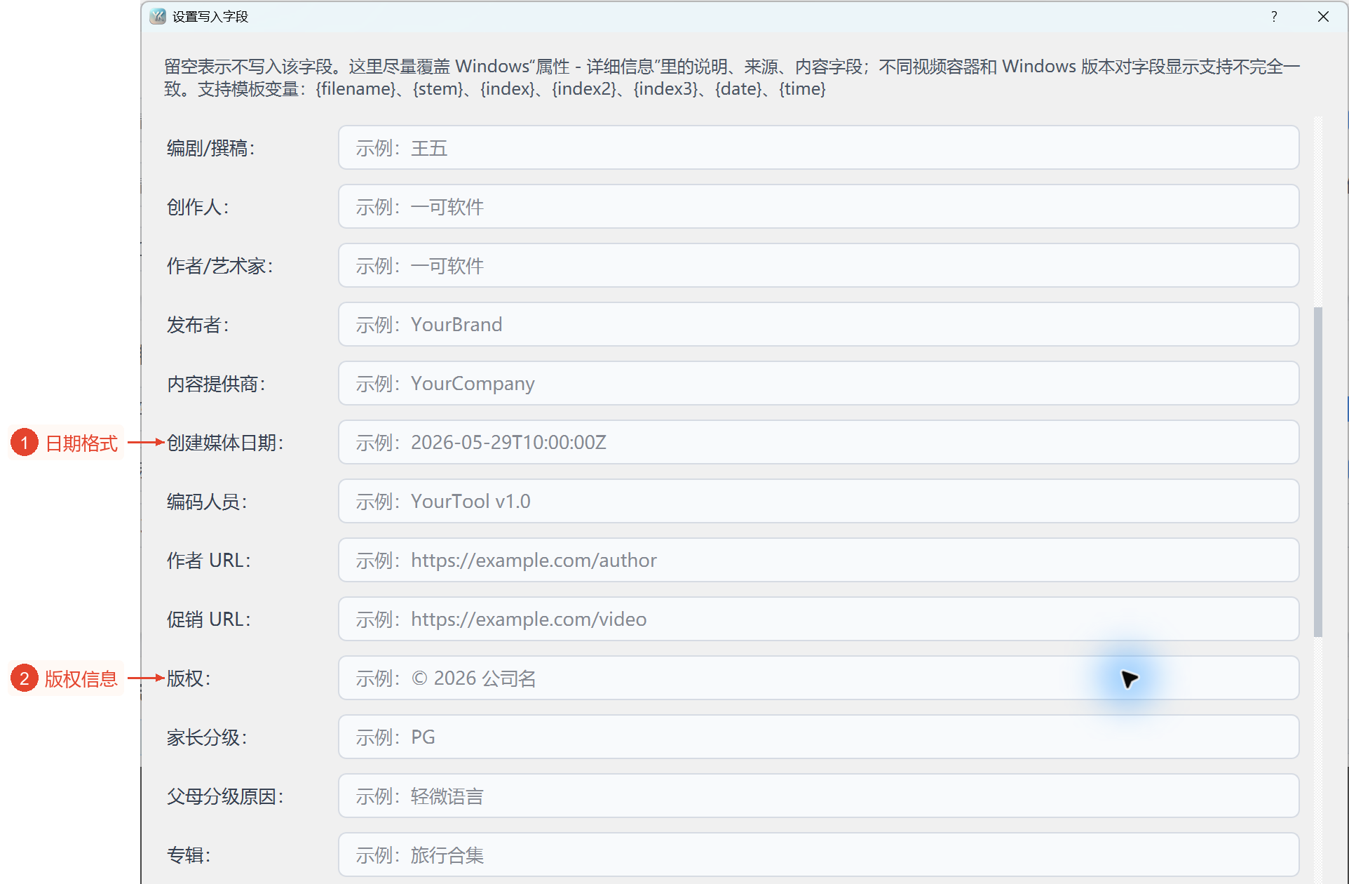The image size is (1349, 884).
Task: Click the 创作人 label
Action: coord(198,207)
